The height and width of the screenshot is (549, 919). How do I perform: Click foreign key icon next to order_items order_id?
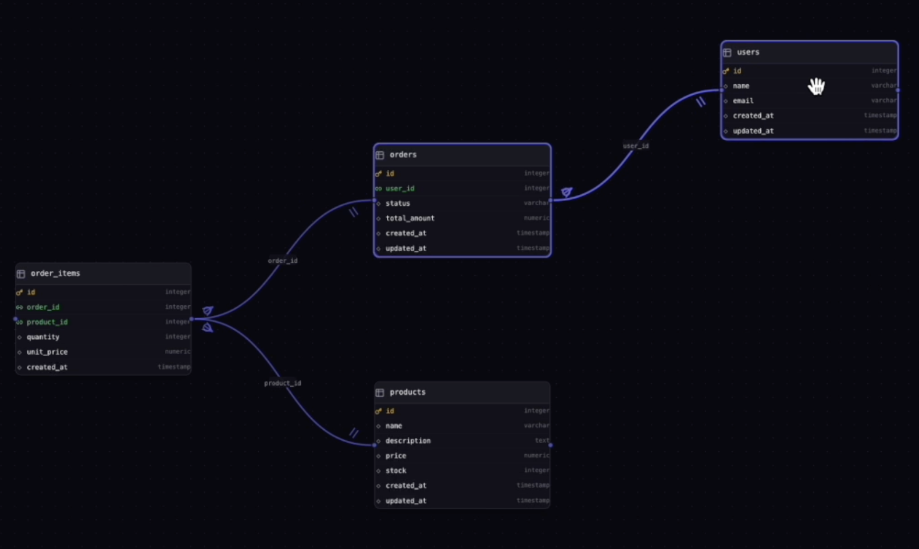[20, 307]
